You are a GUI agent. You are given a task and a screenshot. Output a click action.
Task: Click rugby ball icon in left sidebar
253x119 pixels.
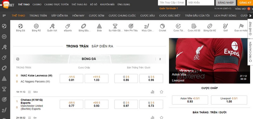point(4,68)
